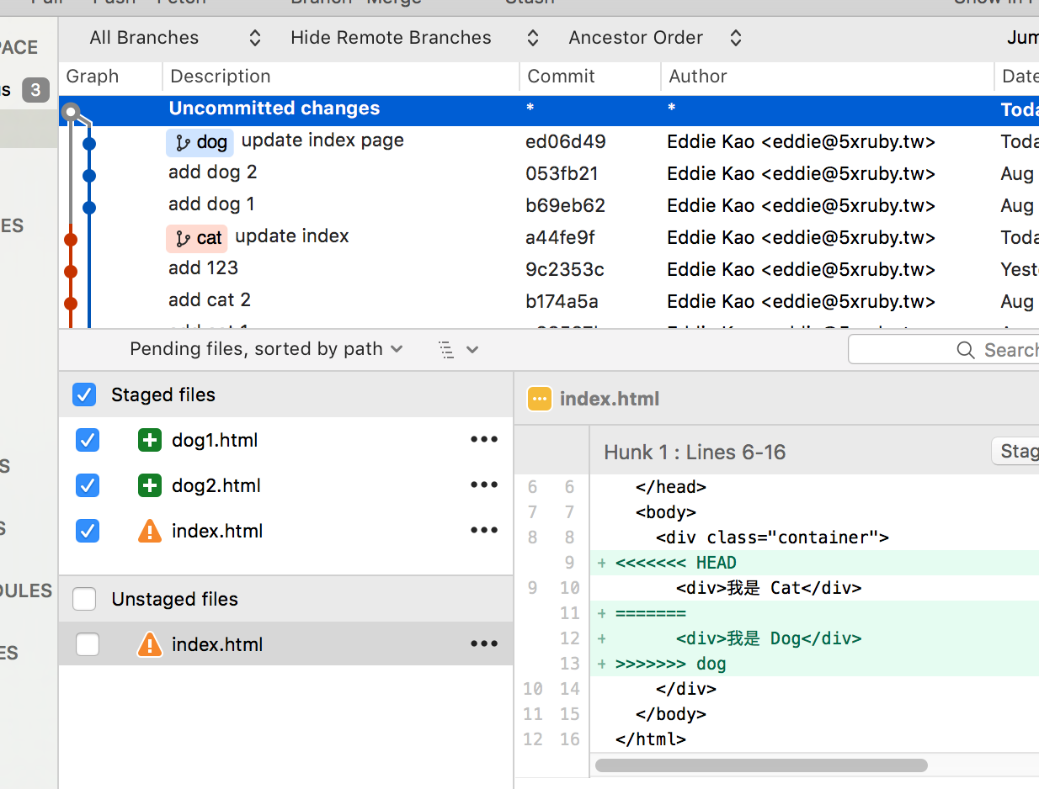Image resolution: width=1039 pixels, height=789 pixels.
Task: Expand Pending files sorted by path menu
Action: pyautogui.click(x=266, y=349)
